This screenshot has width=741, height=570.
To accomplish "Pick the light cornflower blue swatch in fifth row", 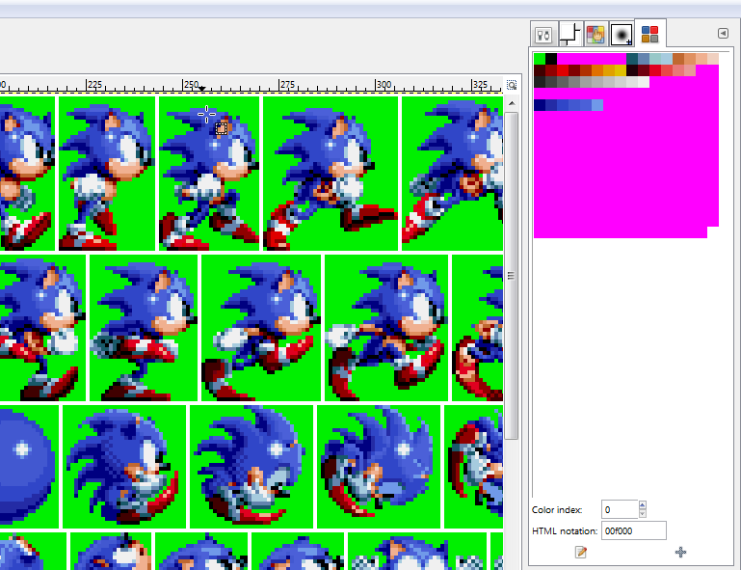I will coord(597,105).
